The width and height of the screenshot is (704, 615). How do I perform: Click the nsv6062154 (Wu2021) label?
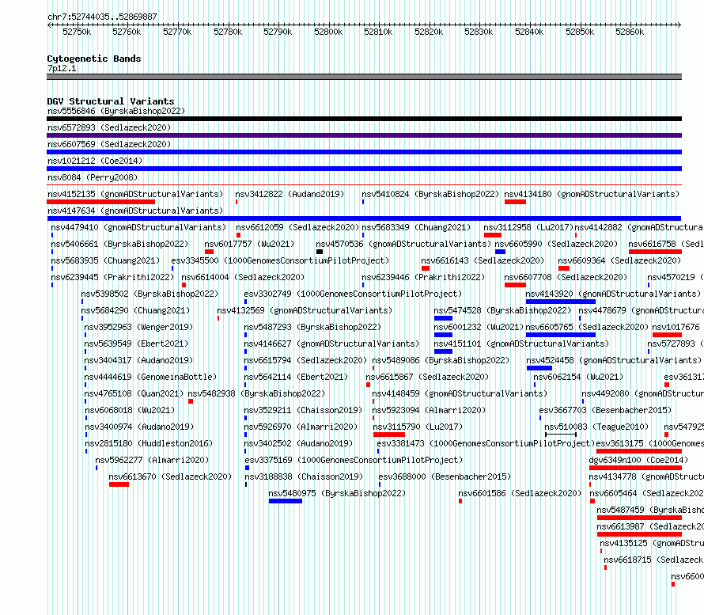point(578,377)
